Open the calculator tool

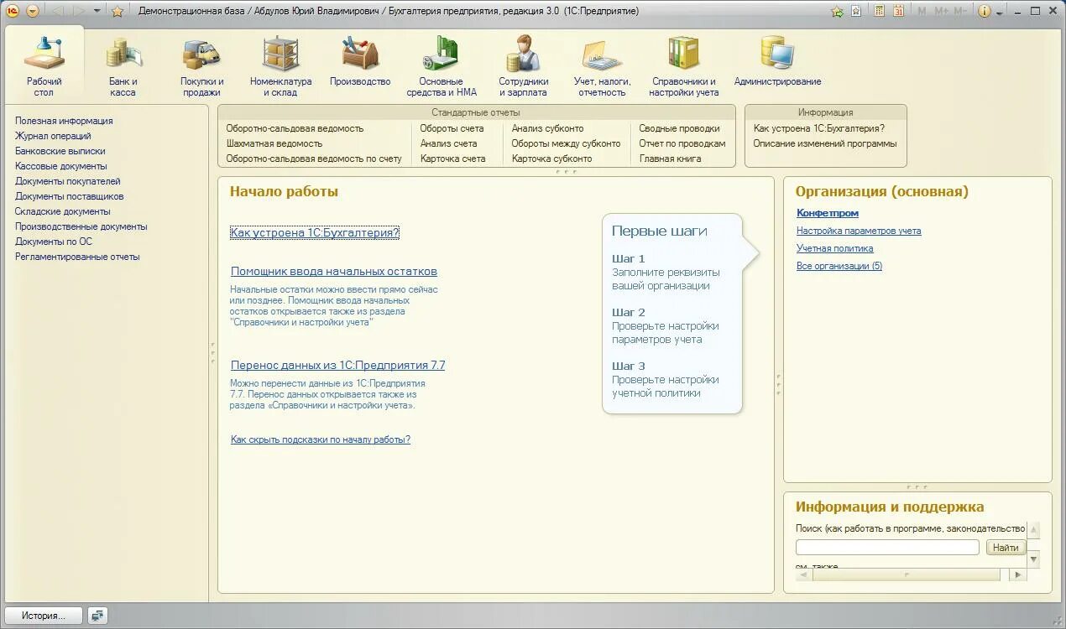[880, 11]
